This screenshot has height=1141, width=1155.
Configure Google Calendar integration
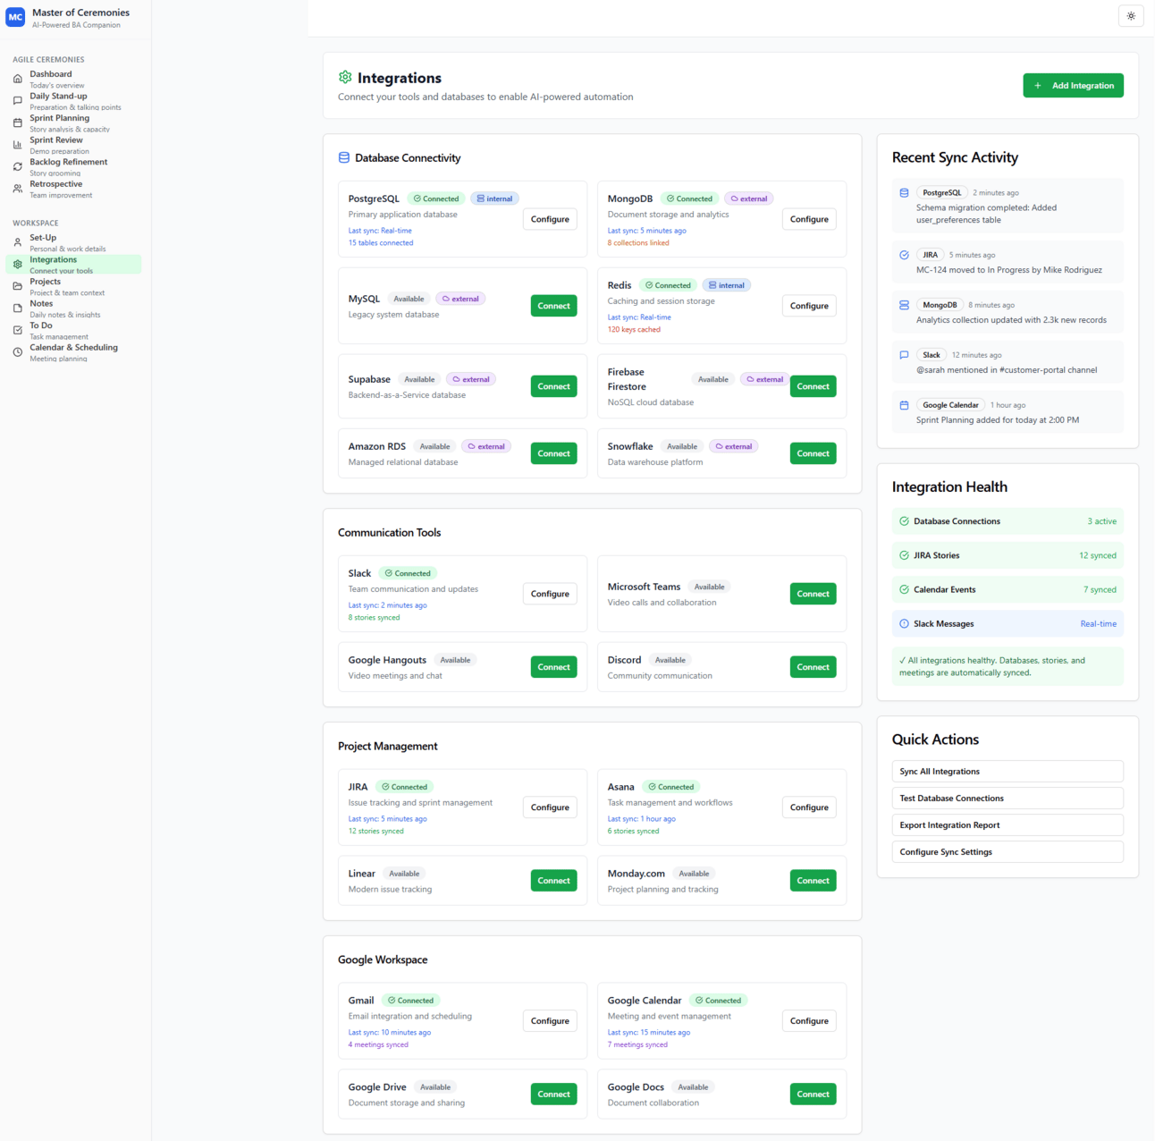pos(809,1021)
